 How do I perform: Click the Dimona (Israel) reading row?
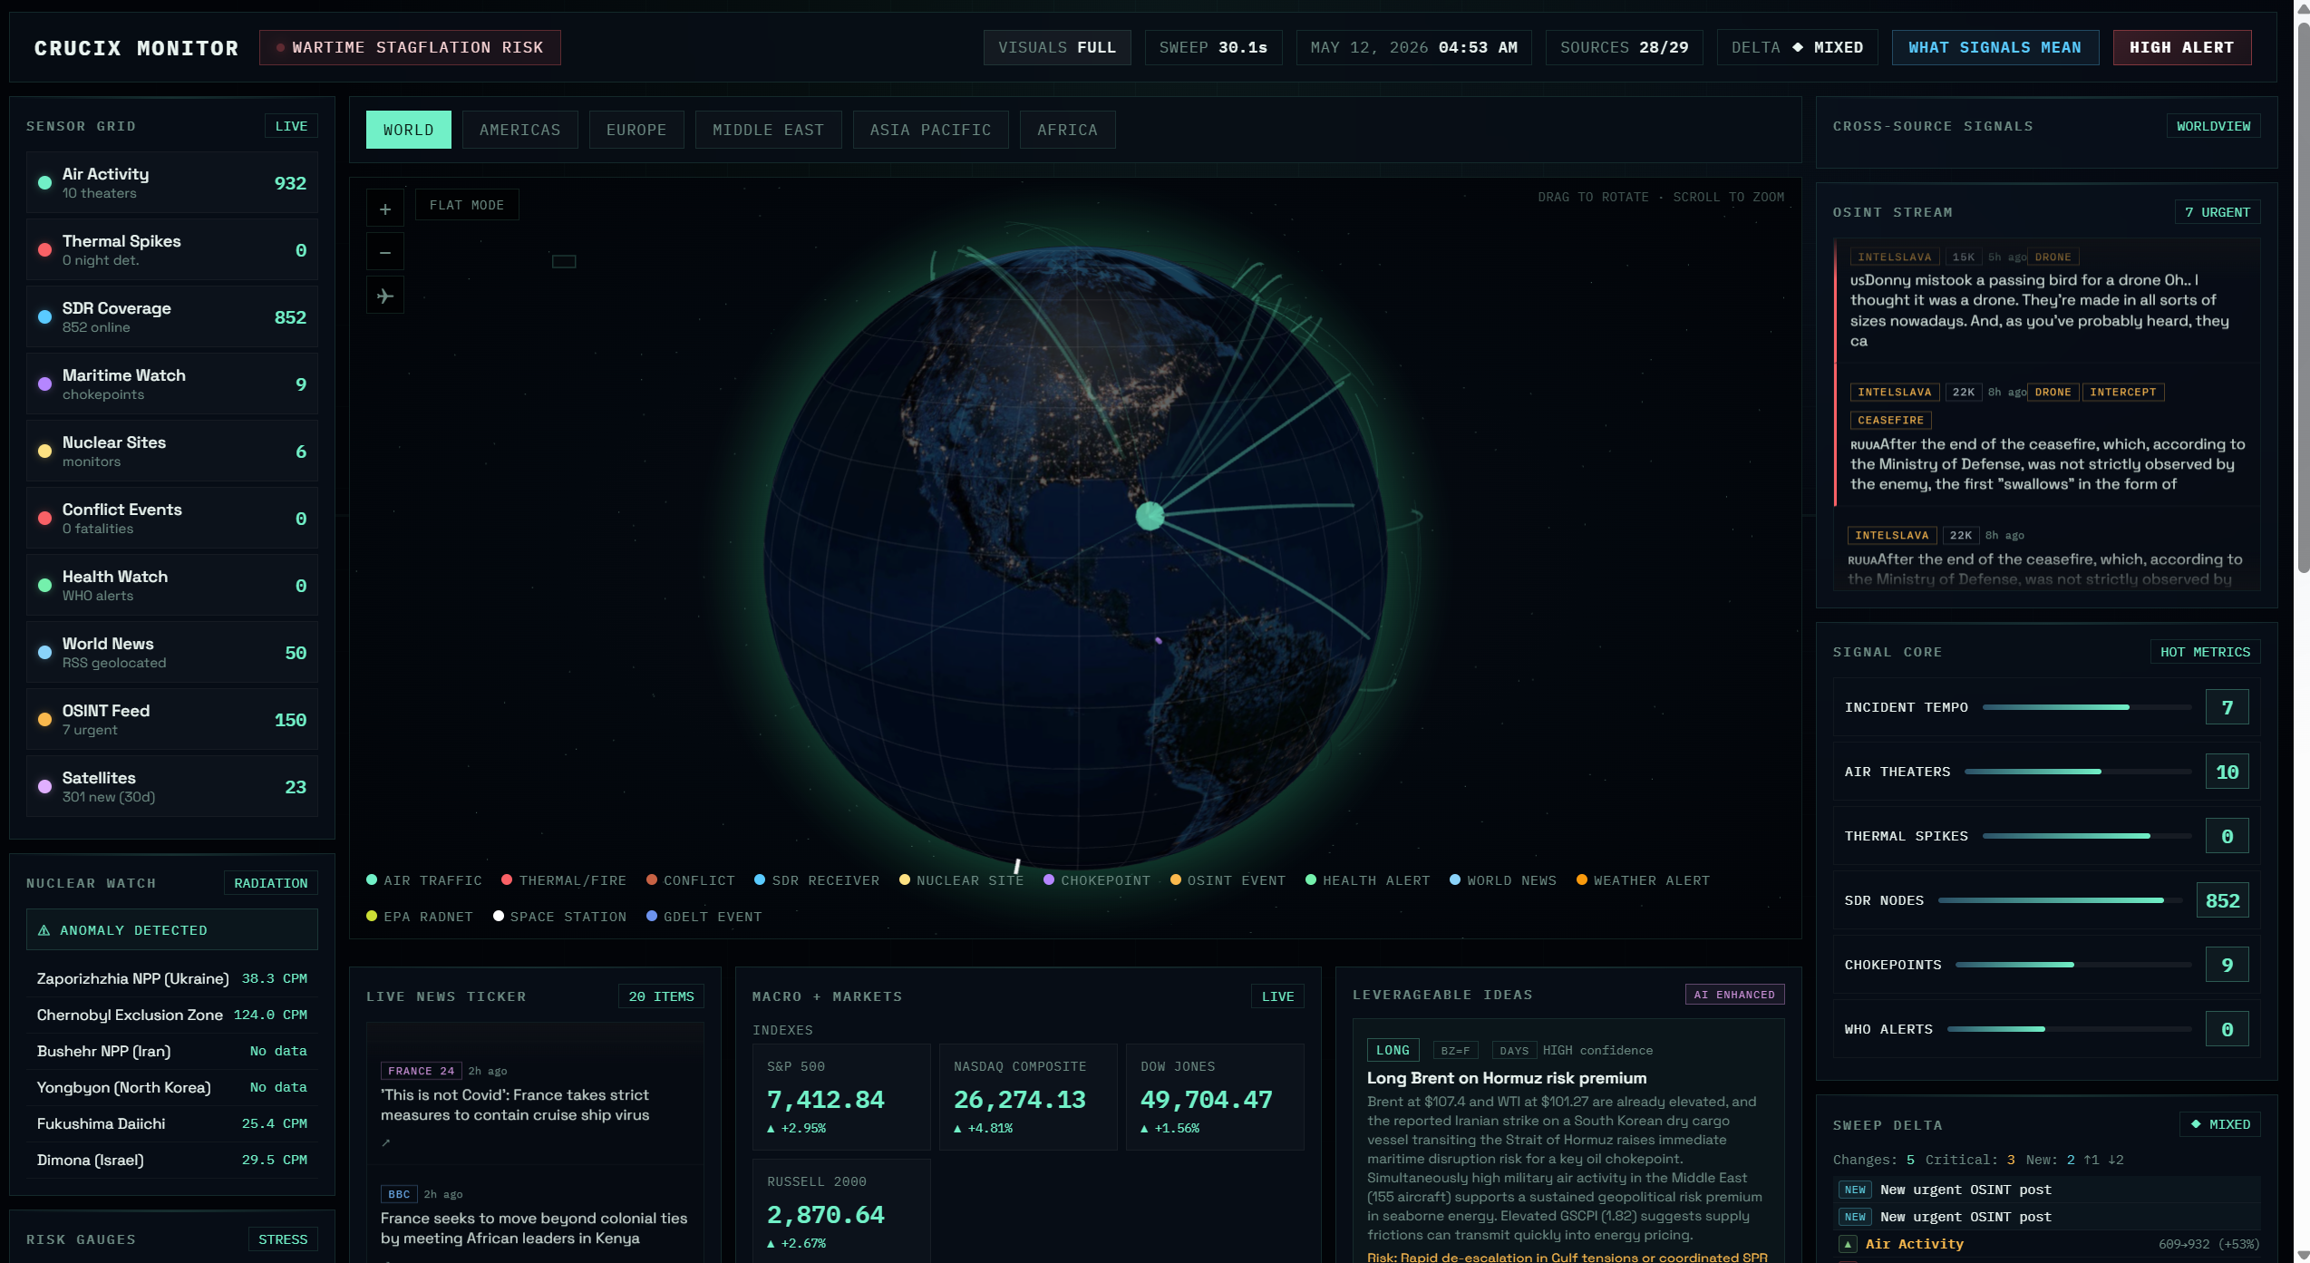point(172,1160)
